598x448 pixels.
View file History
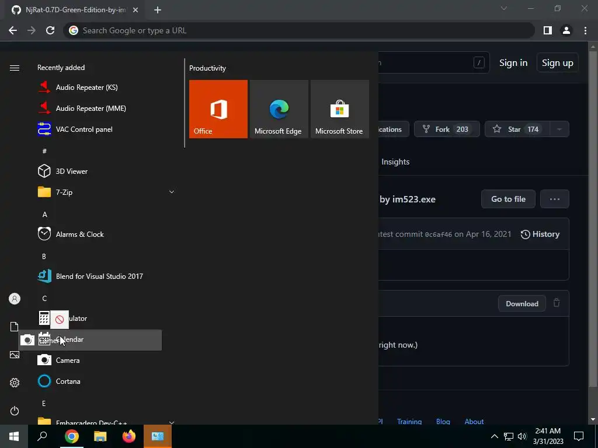540,235
